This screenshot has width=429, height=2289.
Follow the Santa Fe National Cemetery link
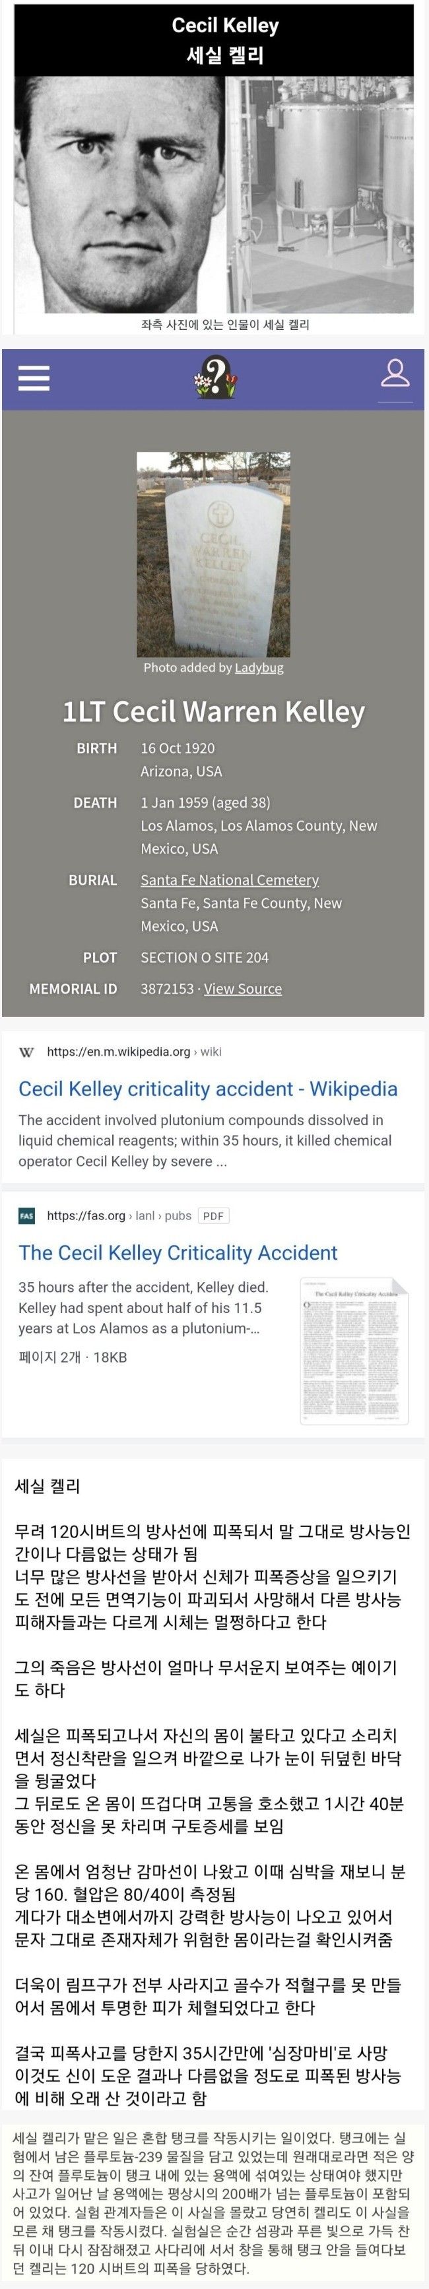pyautogui.click(x=230, y=880)
